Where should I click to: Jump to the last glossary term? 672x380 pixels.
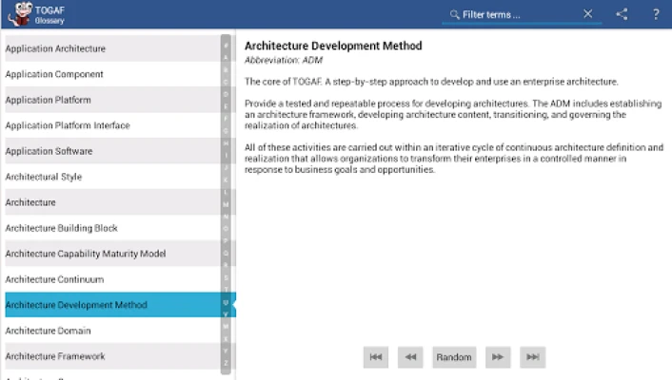532,357
